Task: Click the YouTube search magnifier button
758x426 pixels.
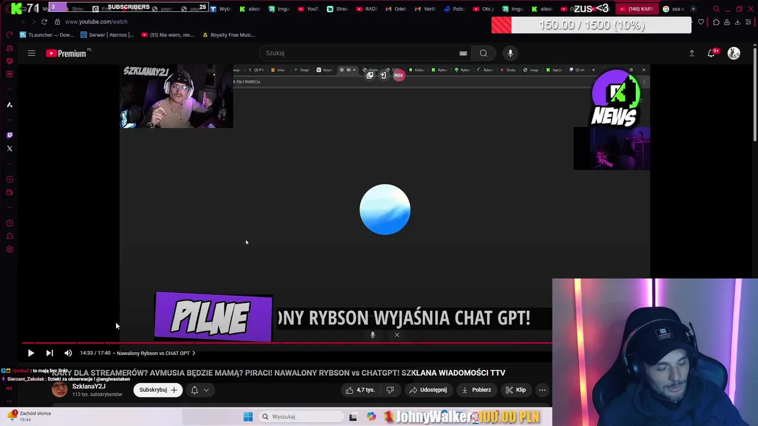Action: (x=483, y=53)
